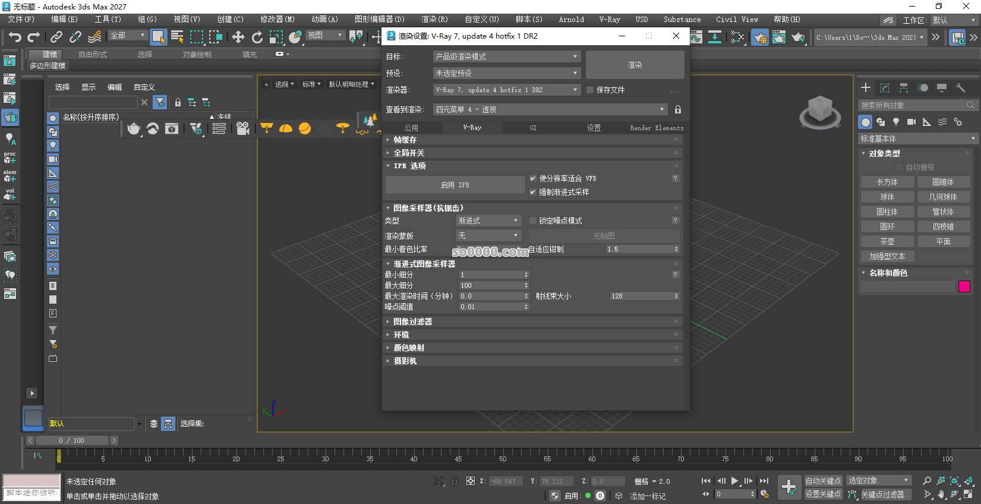Click the 长方体 box object button
The image size is (981, 504).
coord(887,182)
